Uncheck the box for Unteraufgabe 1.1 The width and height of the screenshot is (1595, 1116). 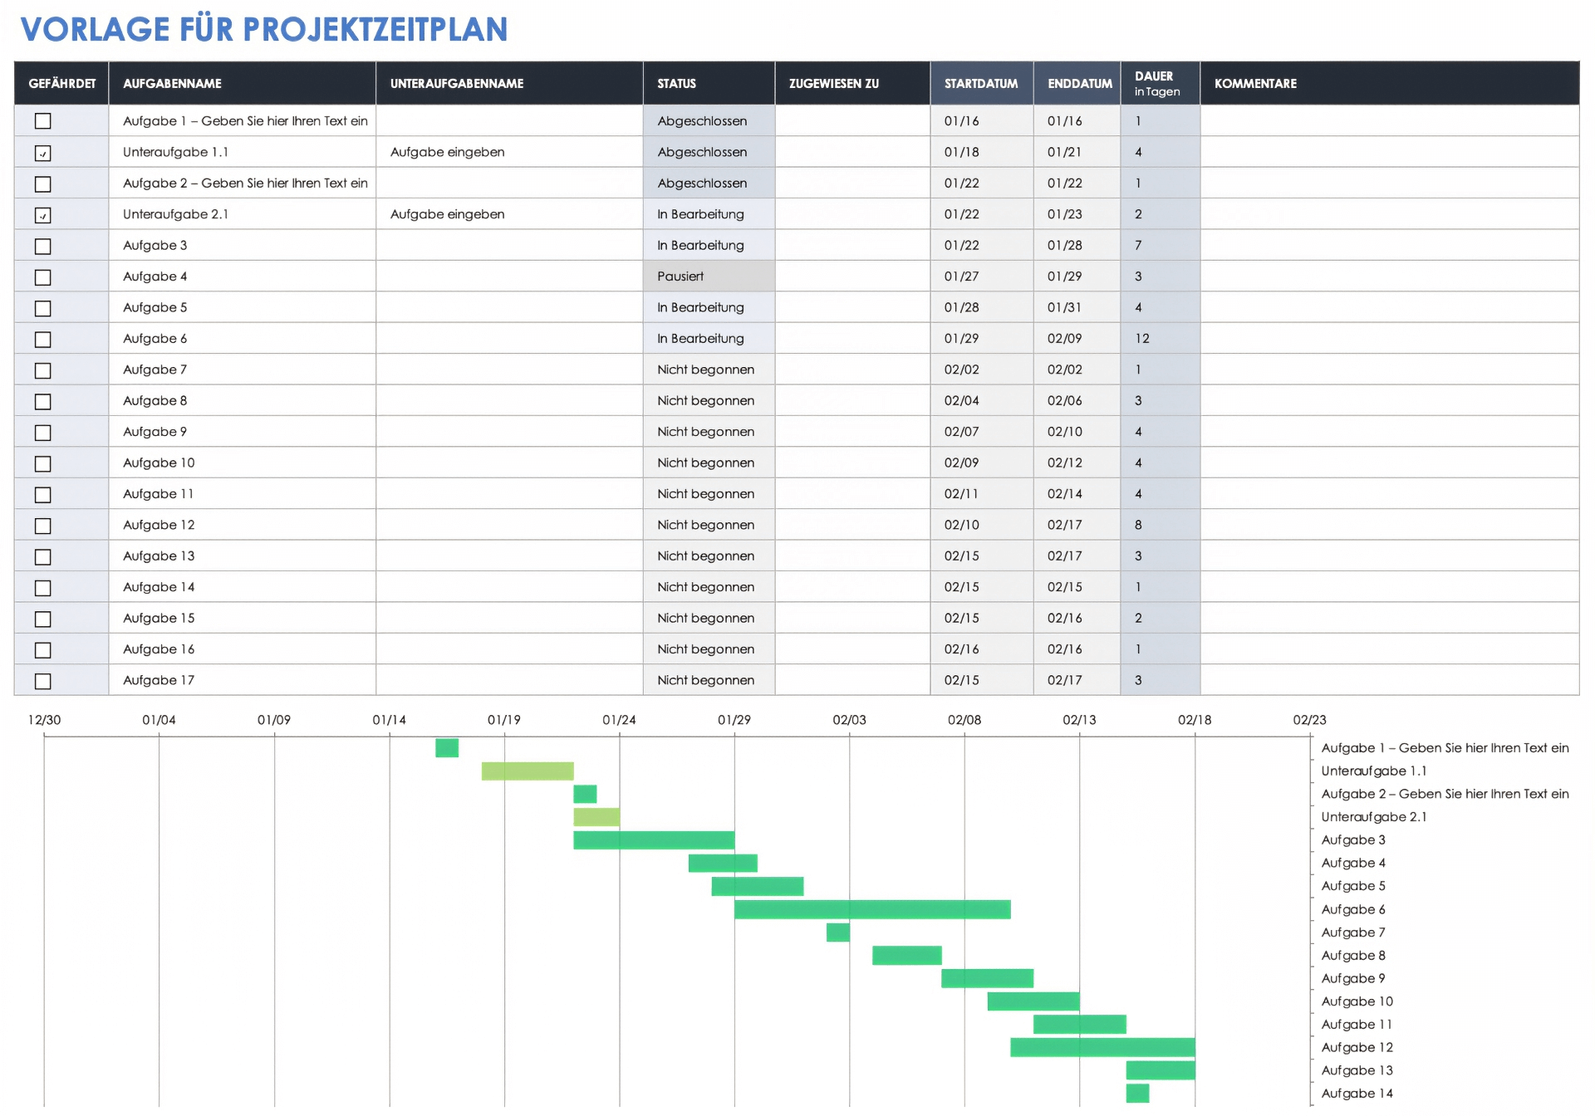43,153
